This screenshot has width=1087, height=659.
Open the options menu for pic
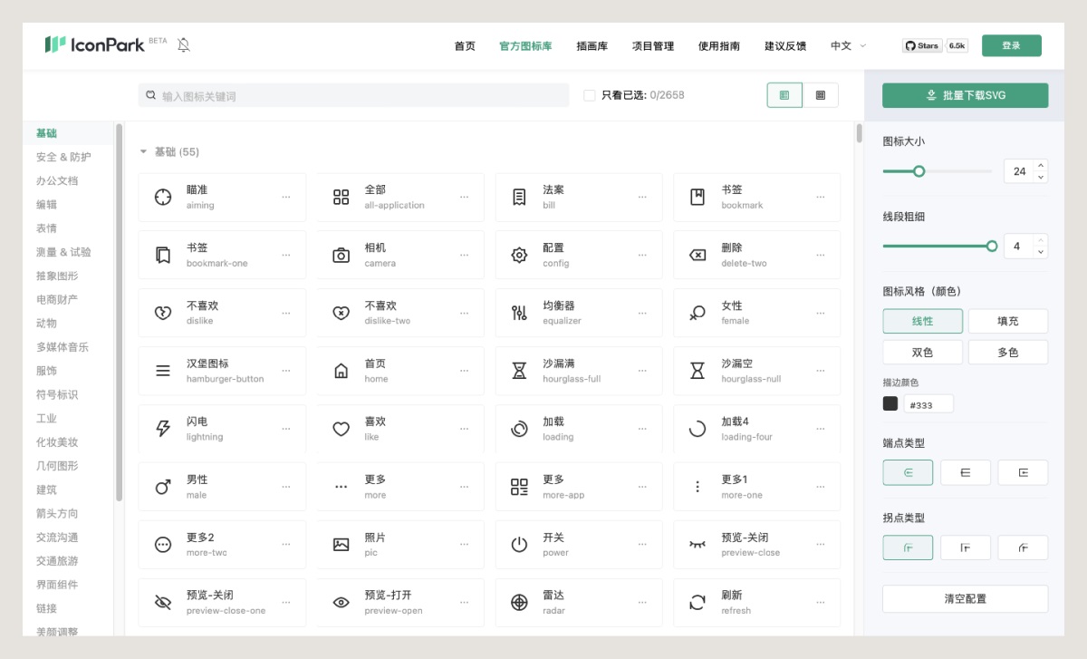(465, 545)
